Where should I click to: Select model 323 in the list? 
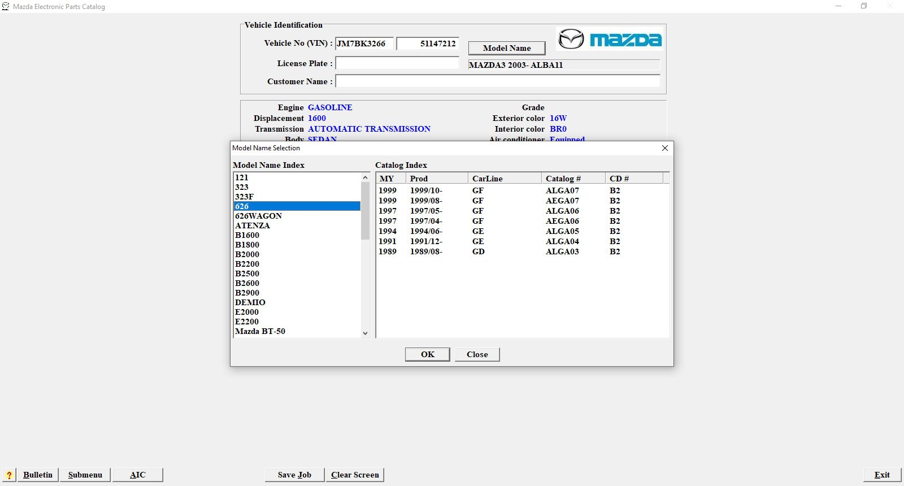coord(297,187)
